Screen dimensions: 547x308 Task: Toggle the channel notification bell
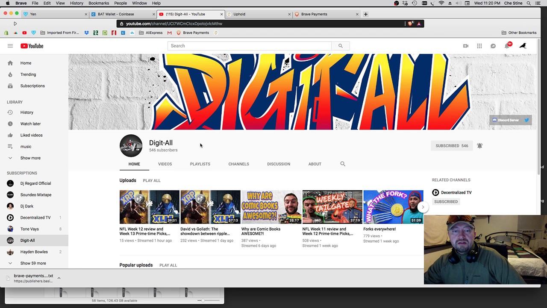tap(479, 146)
